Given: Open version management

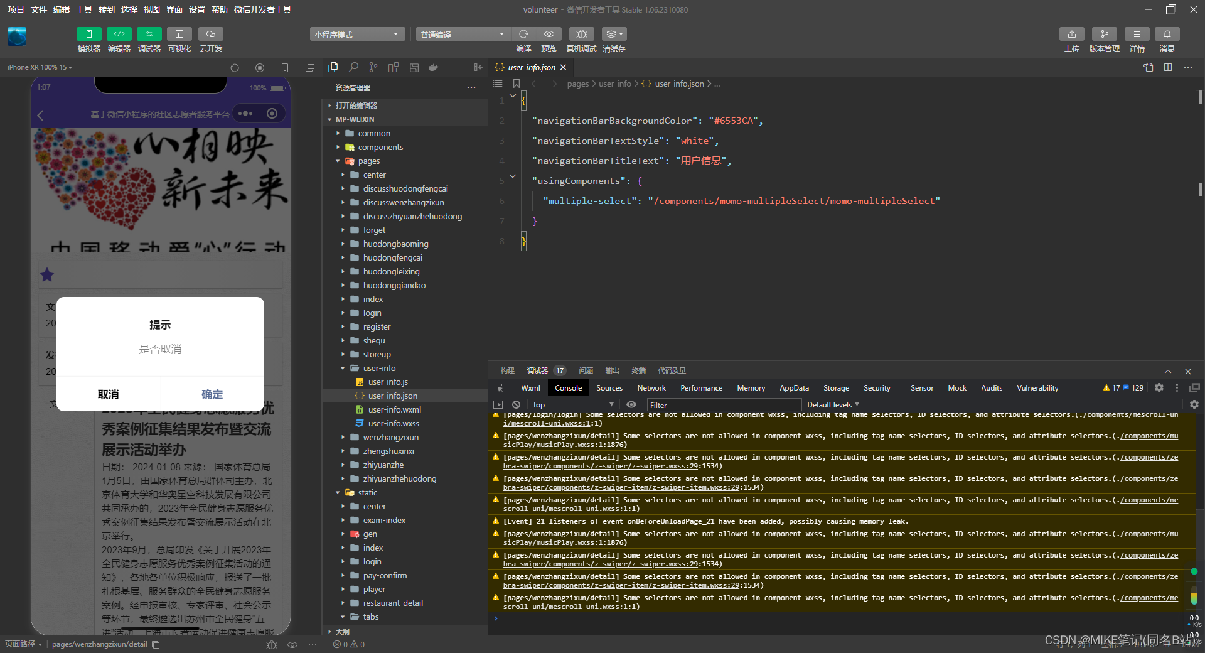Looking at the screenshot, I should pyautogui.click(x=1105, y=34).
